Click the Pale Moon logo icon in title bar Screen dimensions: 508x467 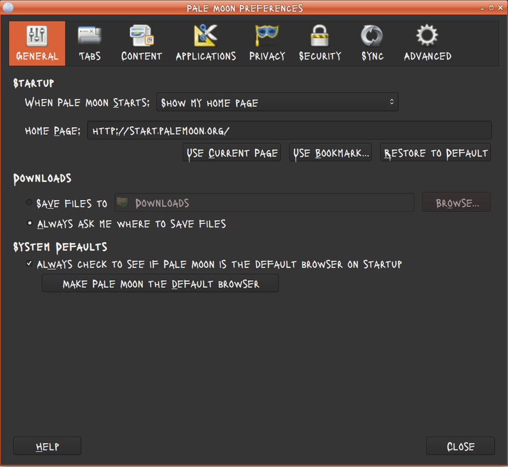pos(8,7)
